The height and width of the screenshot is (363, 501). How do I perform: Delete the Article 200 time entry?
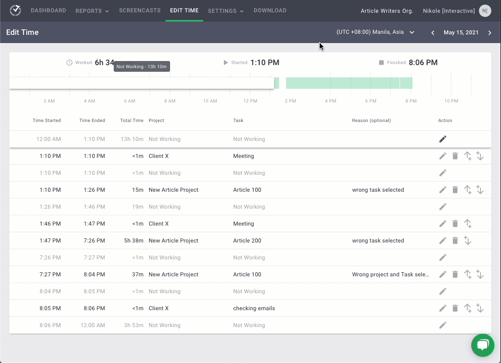(x=455, y=241)
